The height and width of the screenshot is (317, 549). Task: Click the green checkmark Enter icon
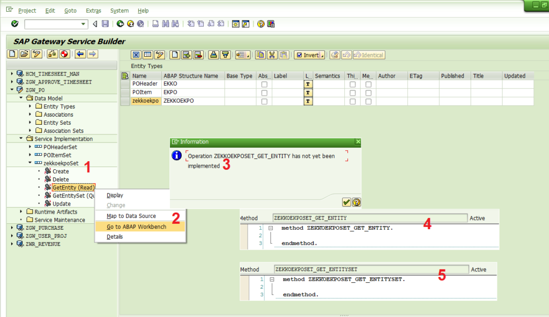coord(14,24)
